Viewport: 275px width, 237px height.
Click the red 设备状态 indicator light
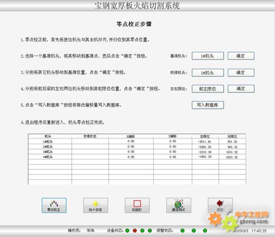tap(135, 231)
